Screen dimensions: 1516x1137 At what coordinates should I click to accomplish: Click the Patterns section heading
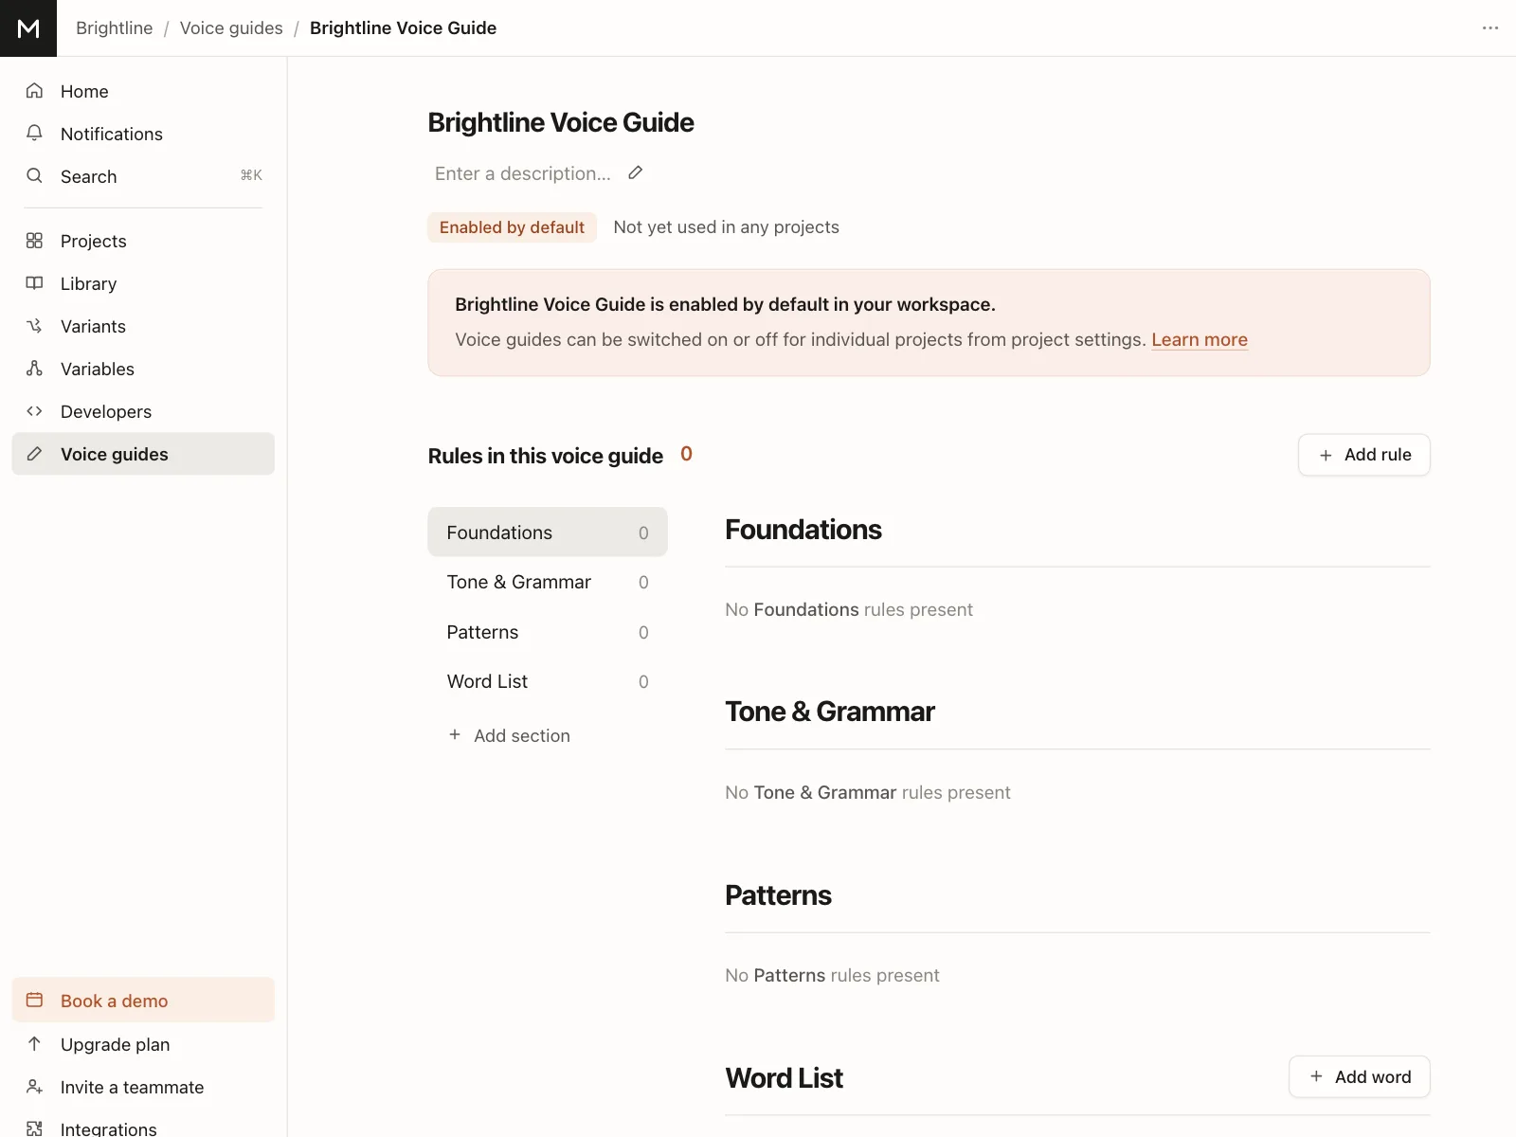click(778, 895)
